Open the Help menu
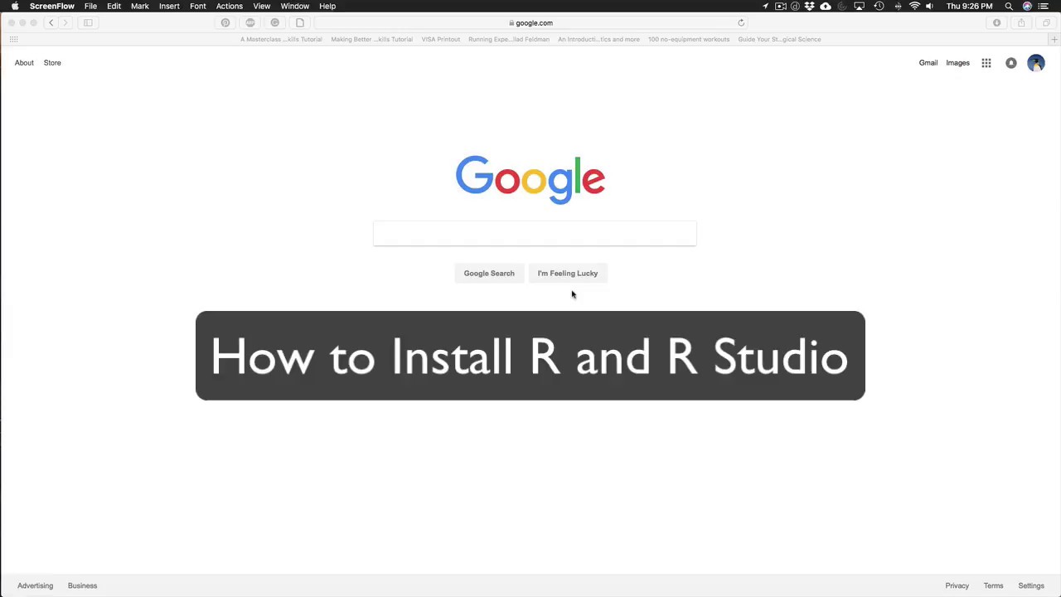 point(327,6)
